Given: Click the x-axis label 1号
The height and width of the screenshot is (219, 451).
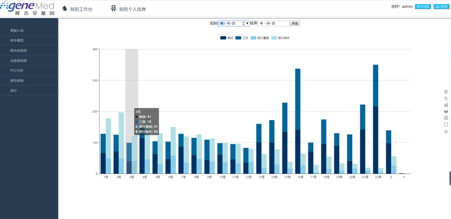Looking at the screenshot, I should coord(105,177).
